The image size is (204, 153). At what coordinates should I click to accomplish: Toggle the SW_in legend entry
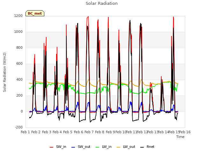coord(58,147)
